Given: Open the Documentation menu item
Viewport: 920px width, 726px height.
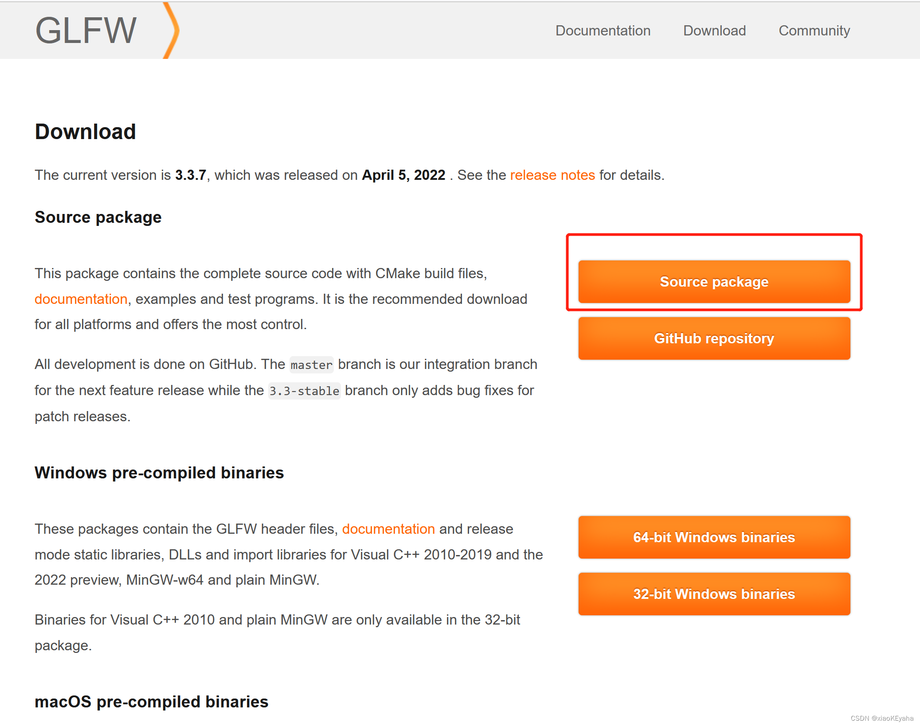Looking at the screenshot, I should click(603, 31).
